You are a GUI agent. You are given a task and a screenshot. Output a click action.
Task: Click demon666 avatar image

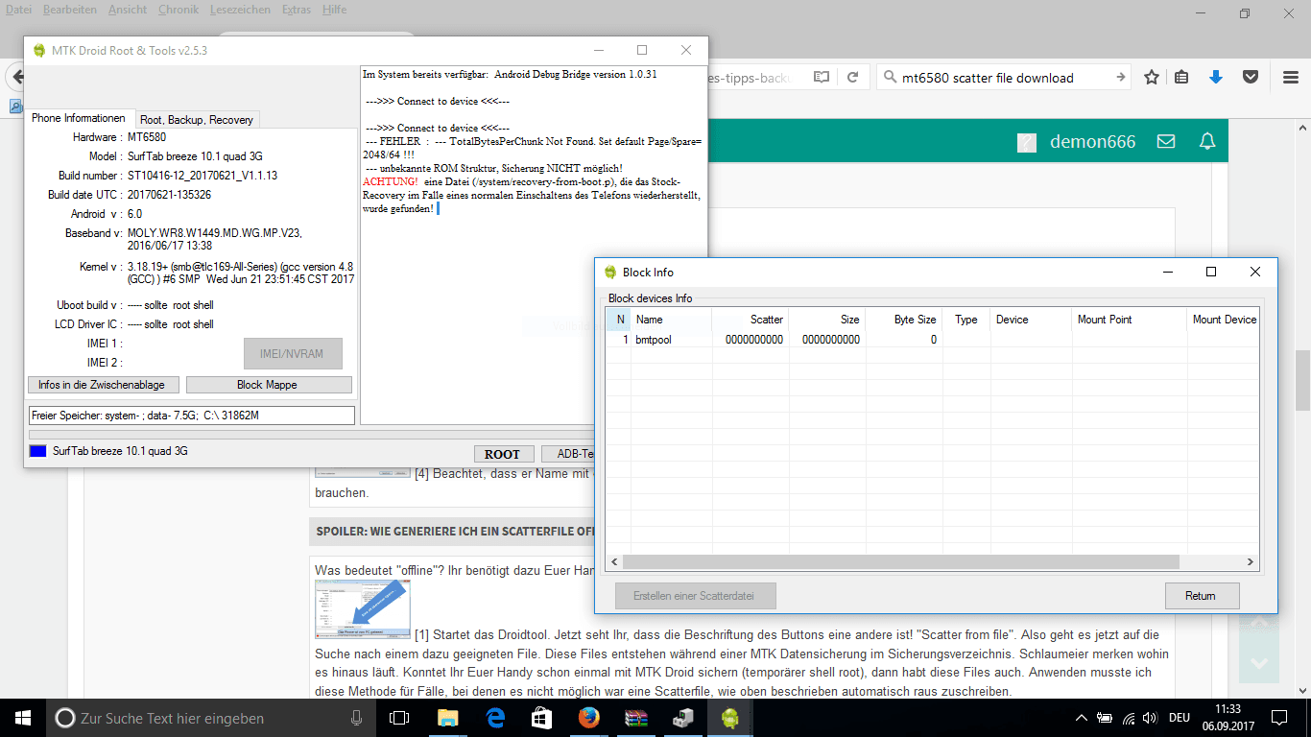[x=1027, y=142]
